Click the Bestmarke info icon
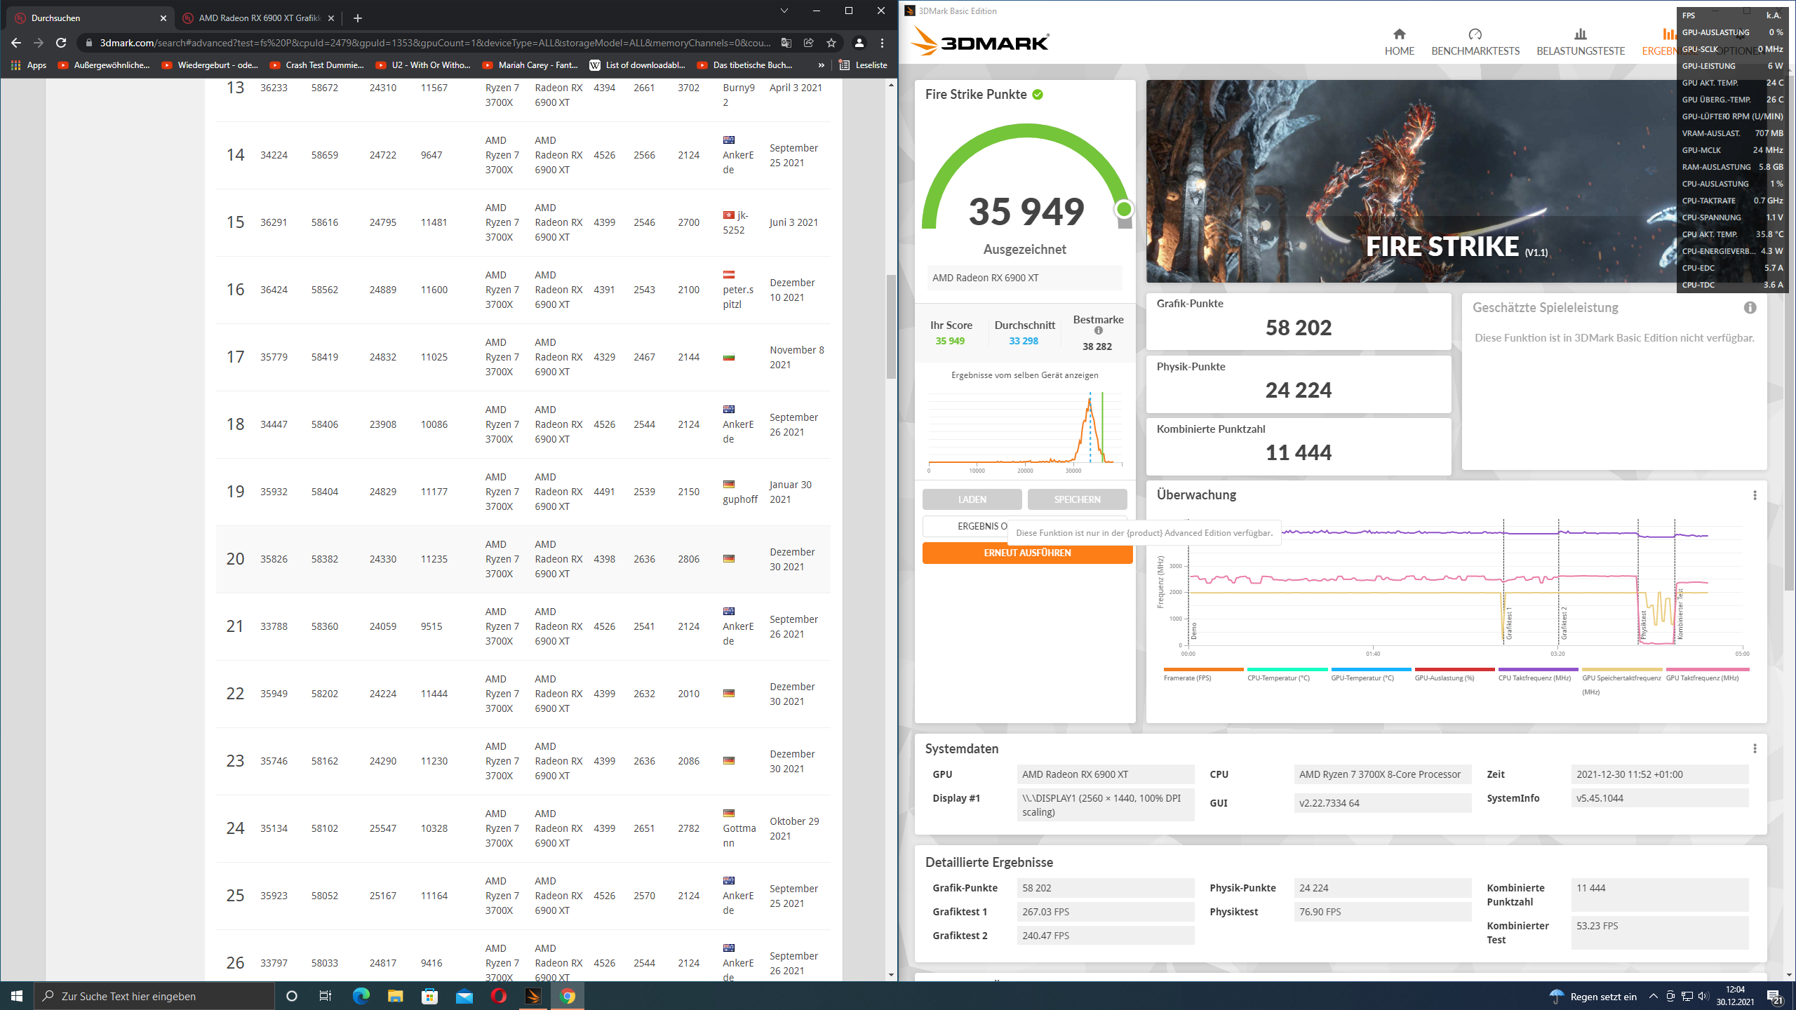The height and width of the screenshot is (1010, 1796). pyautogui.click(x=1098, y=331)
